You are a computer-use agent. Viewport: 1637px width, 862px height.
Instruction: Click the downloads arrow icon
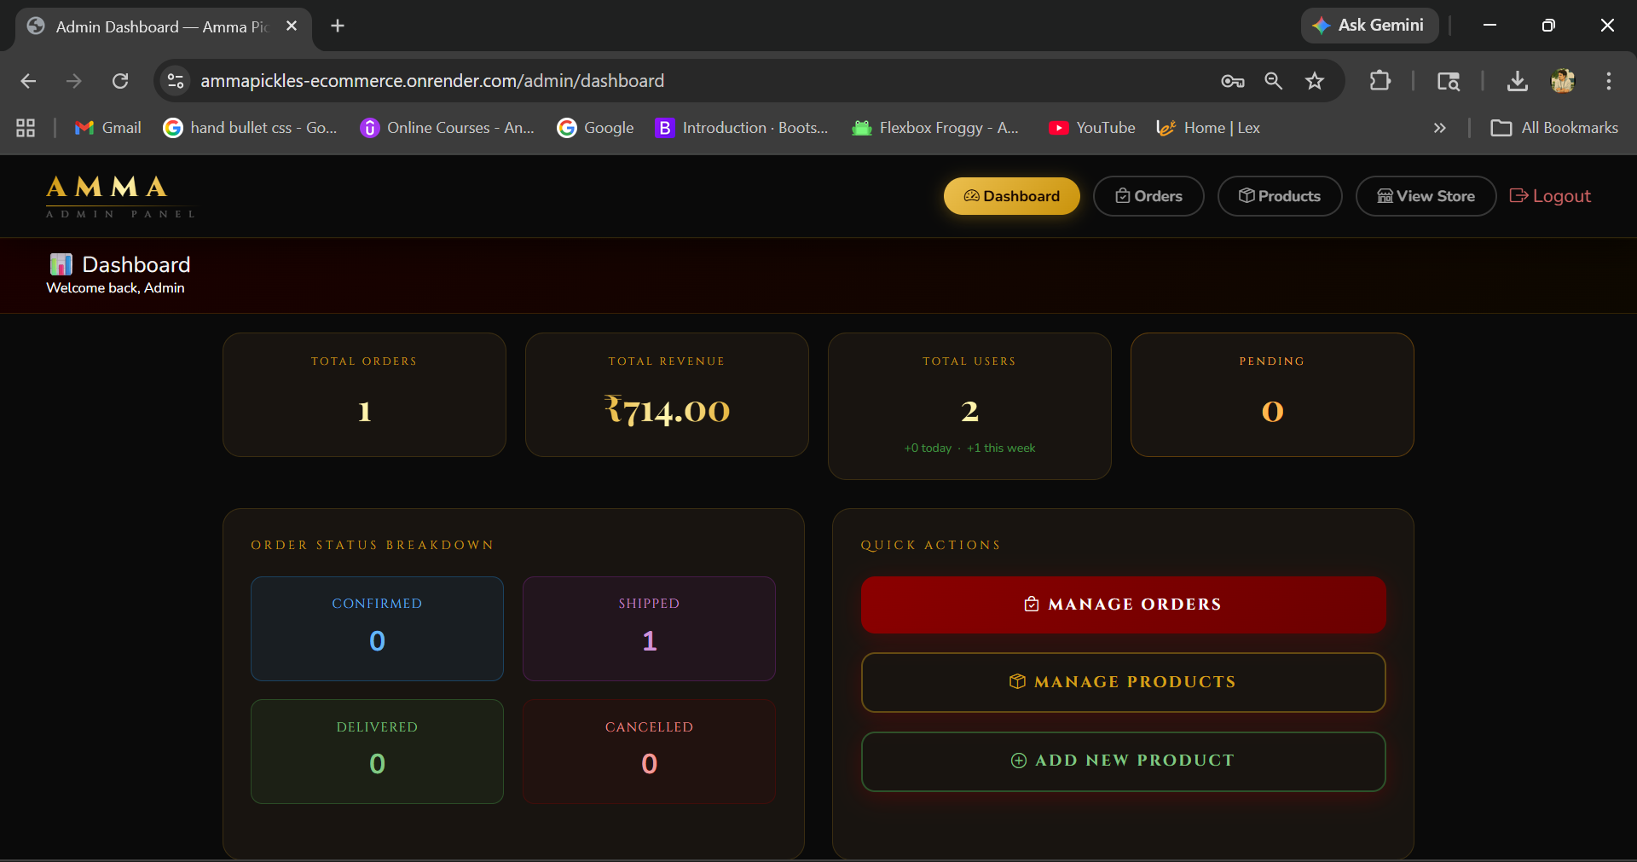pyautogui.click(x=1517, y=81)
